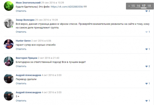
Task: Like Захар Вологдин's comment heart icon
Action: [x=147, y=32]
